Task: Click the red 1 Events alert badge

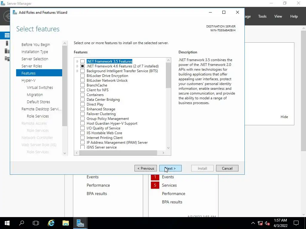Action: [155, 177]
